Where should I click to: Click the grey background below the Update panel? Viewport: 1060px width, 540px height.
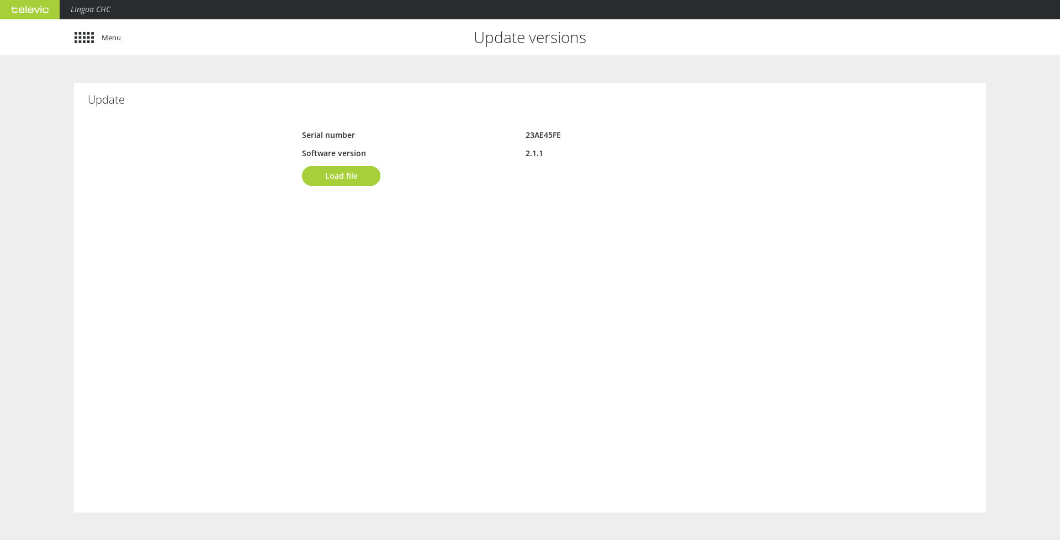click(530, 526)
